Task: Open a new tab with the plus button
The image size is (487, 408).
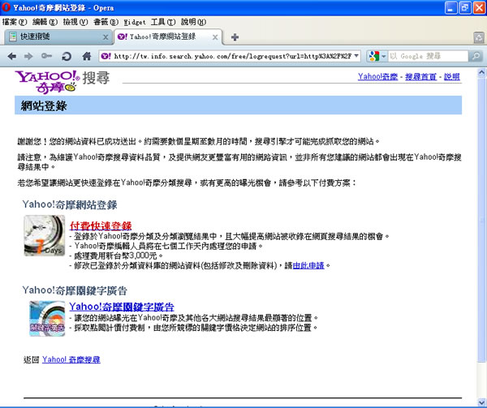Action: [235, 37]
